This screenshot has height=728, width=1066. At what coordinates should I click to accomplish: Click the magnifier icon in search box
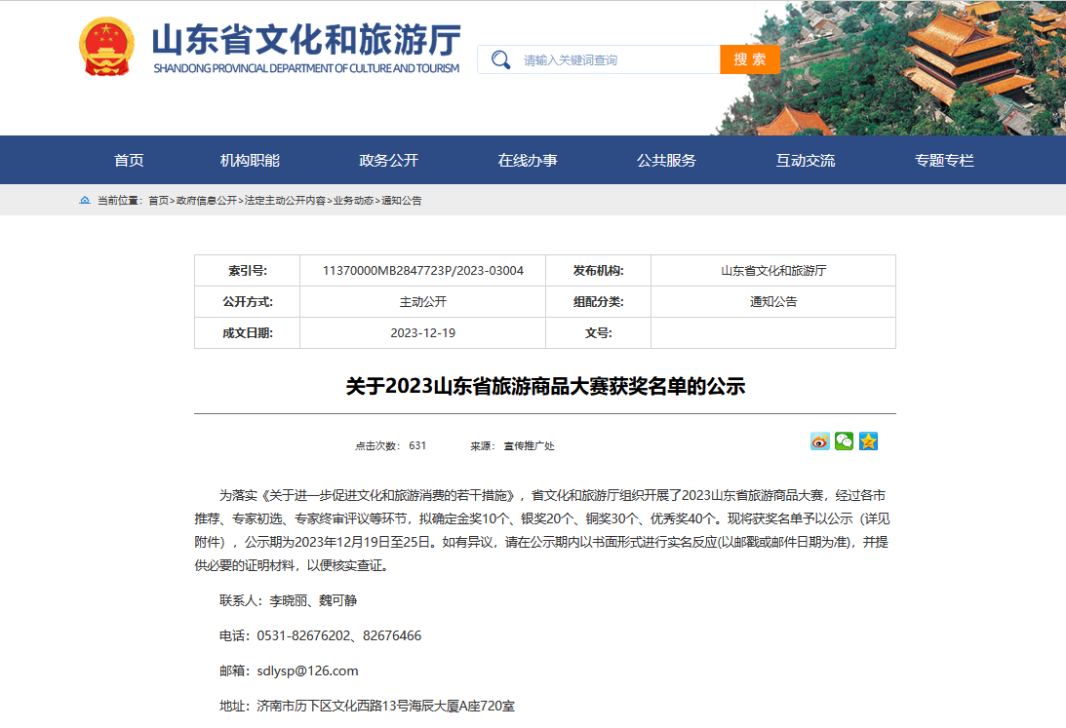(500, 60)
